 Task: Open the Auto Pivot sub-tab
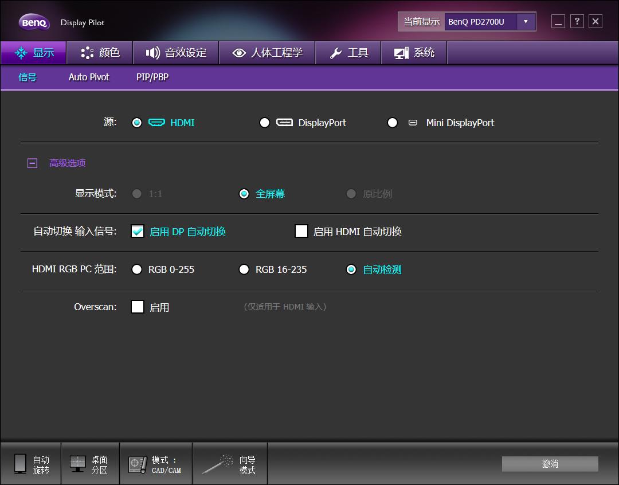pyautogui.click(x=89, y=77)
